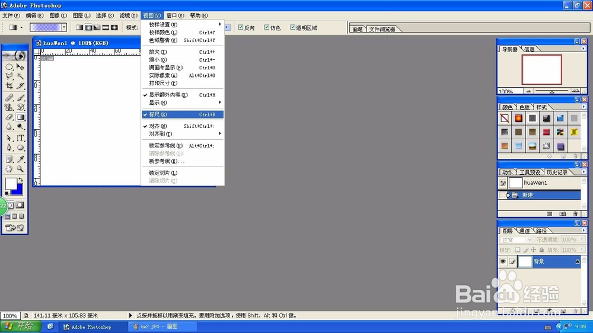Select the Clone Stamp tool
The width and height of the screenshot is (593, 333).
pyautogui.click(x=9, y=107)
